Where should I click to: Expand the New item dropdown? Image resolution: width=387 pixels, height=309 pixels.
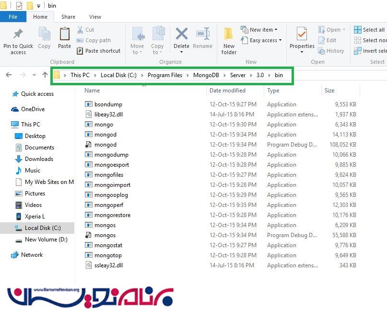pos(259,30)
